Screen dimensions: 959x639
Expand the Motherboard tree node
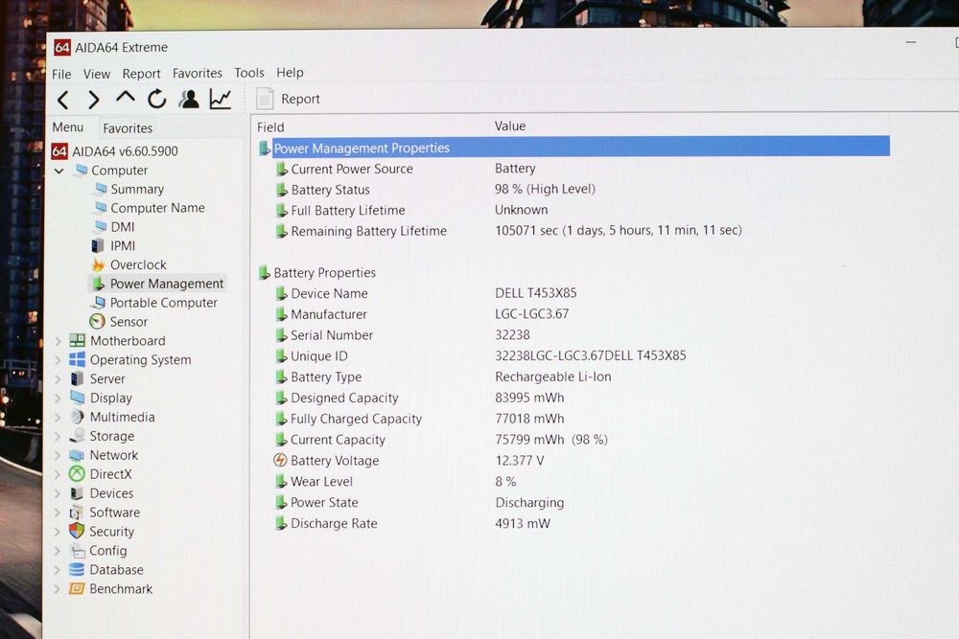tap(58, 341)
